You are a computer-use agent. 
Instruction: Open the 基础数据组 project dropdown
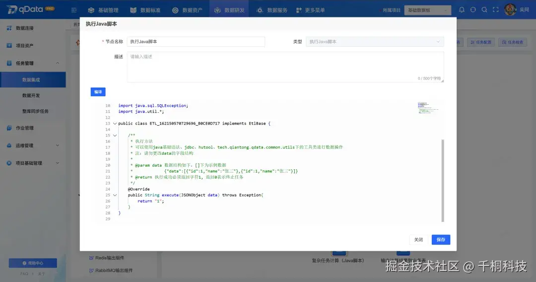(x=427, y=10)
